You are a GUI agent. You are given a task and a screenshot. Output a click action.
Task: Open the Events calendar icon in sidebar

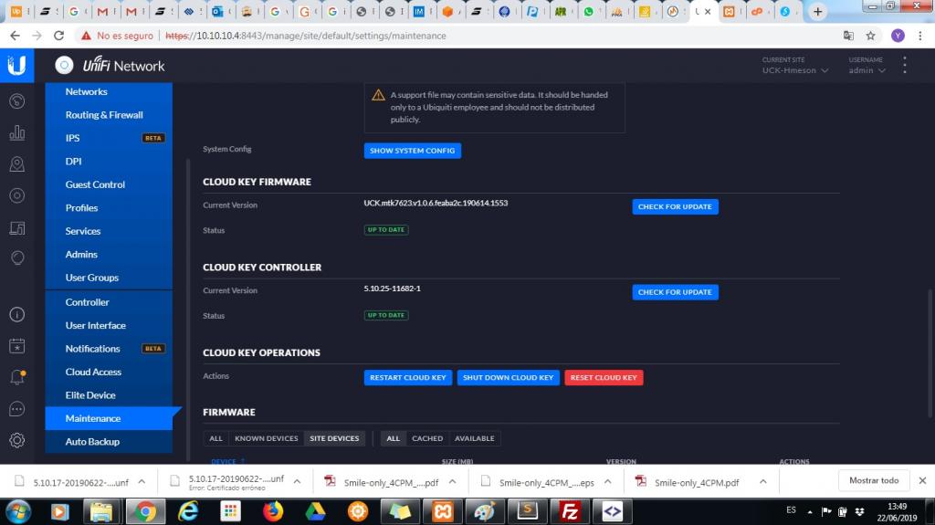tap(16, 346)
